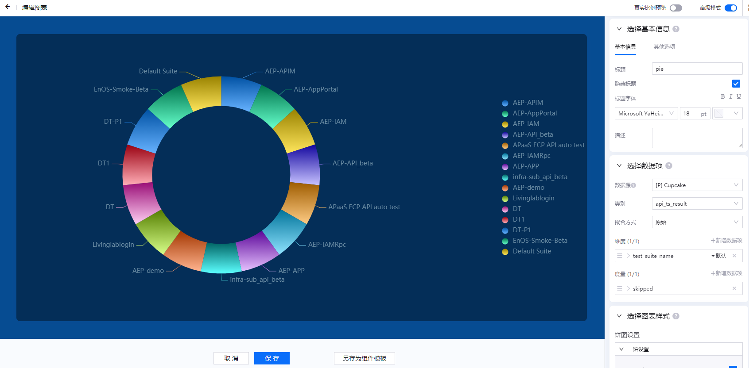Viewport: 749px width, 368px height.
Task: Click AEP-IAMRpc legend dot
Action: pyautogui.click(x=505, y=156)
